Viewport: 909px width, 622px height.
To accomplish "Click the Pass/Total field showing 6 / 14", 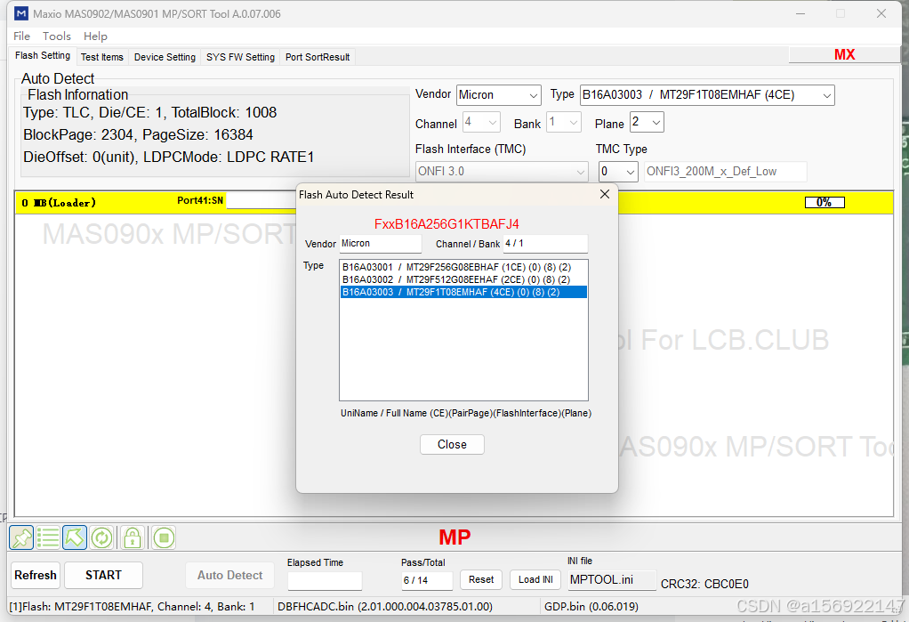I will tap(427, 580).
